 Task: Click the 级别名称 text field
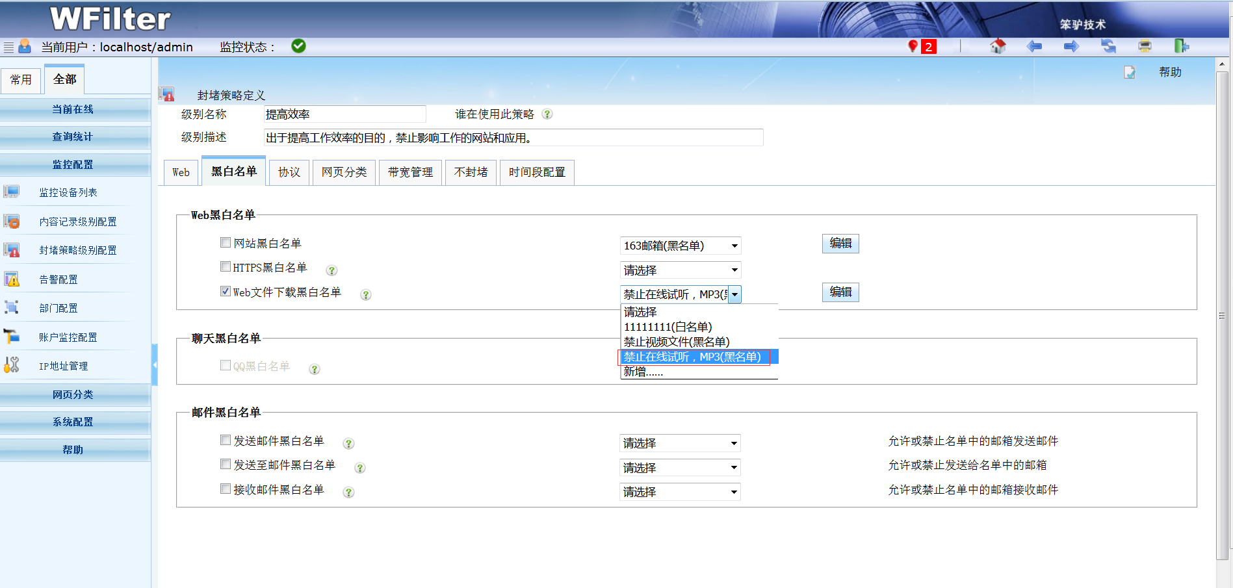pyautogui.click(x=344, y=114)
